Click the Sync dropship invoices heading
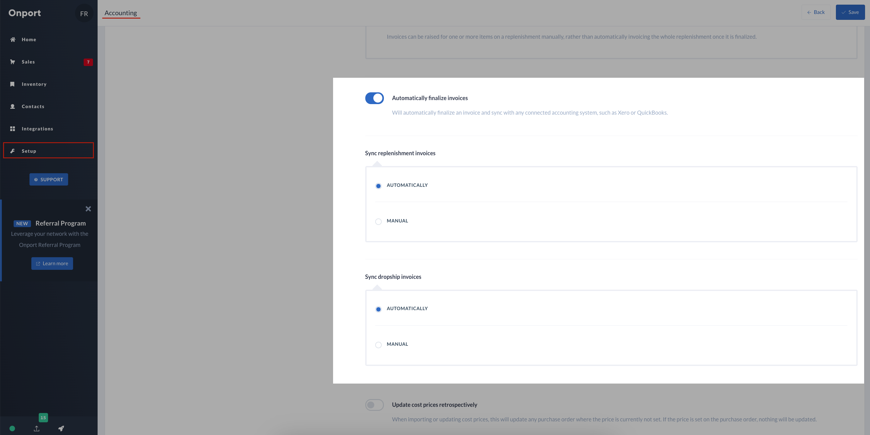The height and width of the screenshot is (435, 870). (393, 277)
